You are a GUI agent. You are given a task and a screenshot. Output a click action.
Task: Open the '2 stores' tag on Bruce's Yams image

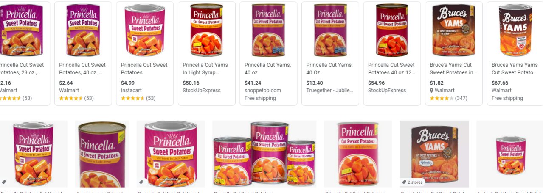click(x=413, y=182)
